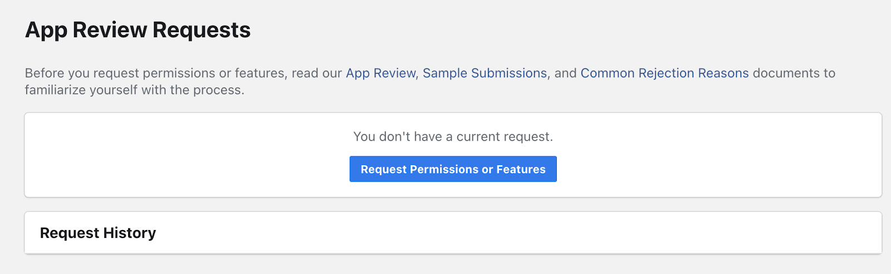Open the App Review documentation link
891x274 pixels.
click(x=380, y=73)
